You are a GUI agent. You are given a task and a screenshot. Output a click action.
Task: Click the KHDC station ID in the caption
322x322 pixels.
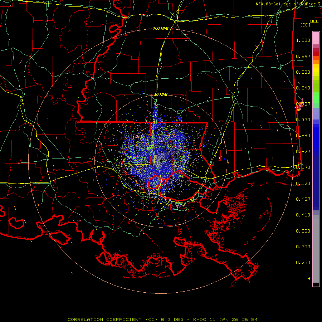(x=200, y=319)
